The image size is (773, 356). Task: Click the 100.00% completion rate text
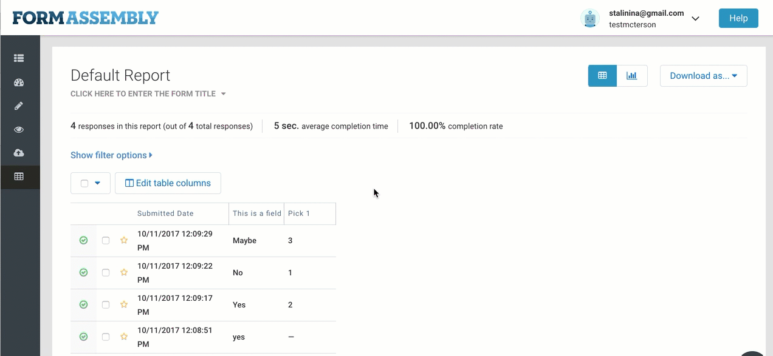point(456,126)
